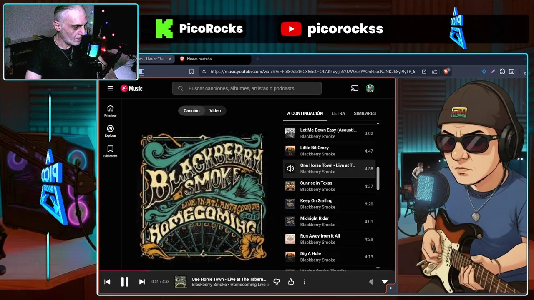Play Let Me Down Easy (Acoustic) from queue
Viewport: 534px width, 300px height.
point(329,133)
